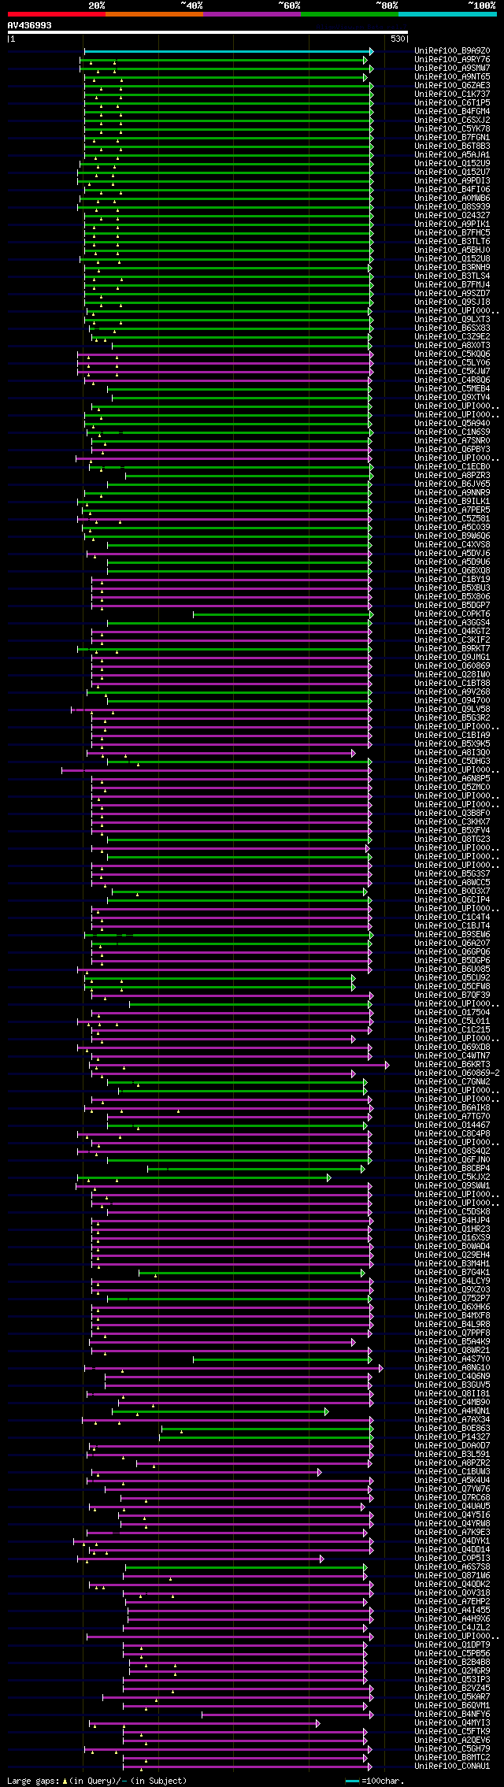
Task: Click the green ~80% legend segment
Action: pyautogui.click(x=350, y=13)
